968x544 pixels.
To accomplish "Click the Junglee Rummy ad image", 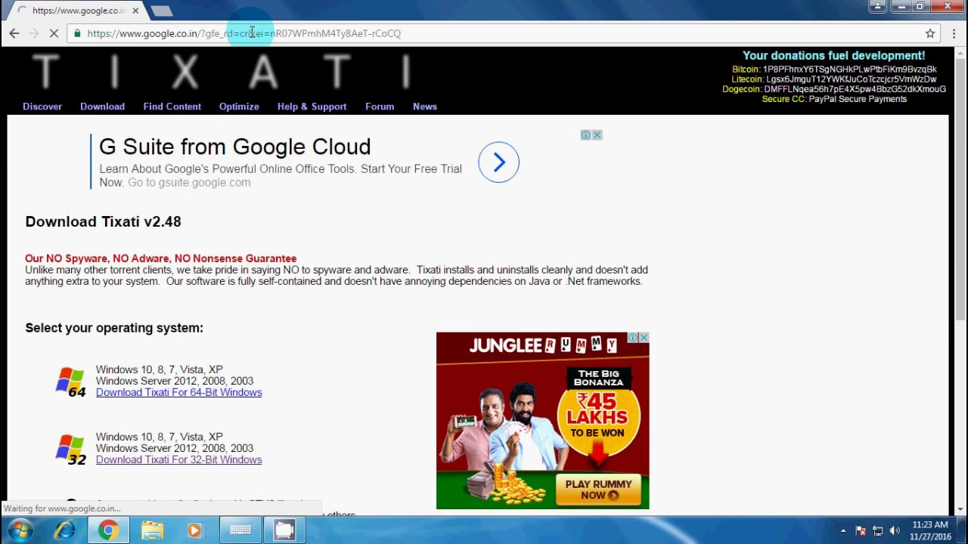I will 542,420.
